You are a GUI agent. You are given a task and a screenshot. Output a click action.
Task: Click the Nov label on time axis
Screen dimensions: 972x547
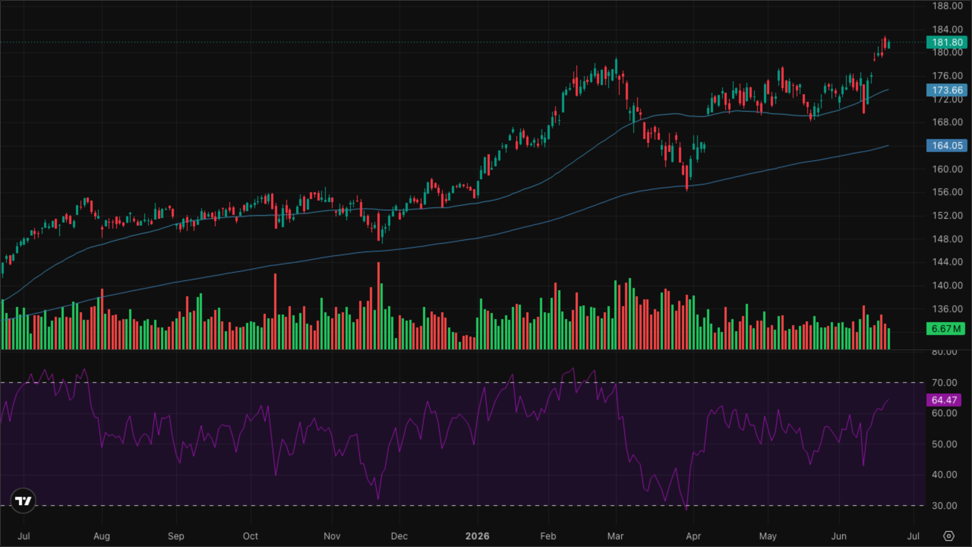click(x=332, y=536)
